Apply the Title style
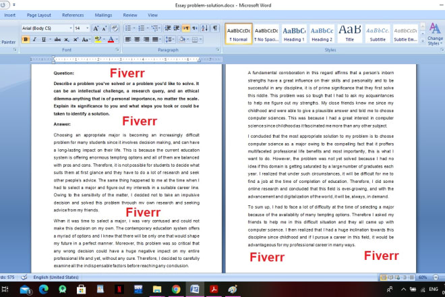The image size is (445, 297). (x=350, y=34)
